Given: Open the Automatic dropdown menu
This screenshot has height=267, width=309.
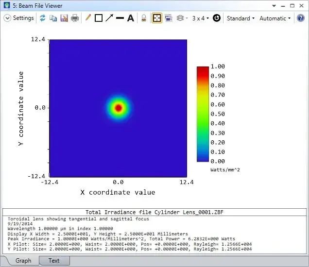Looking at the screenshot, I should tap(275, 18).
